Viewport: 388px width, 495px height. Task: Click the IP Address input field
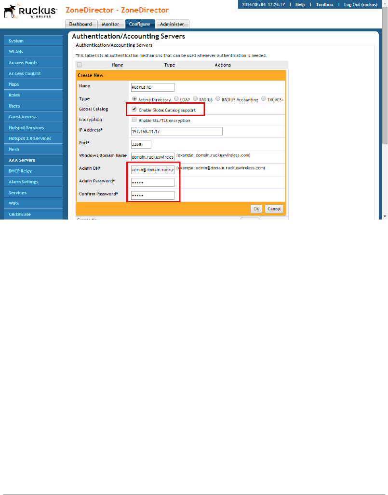tap(177, 131)
